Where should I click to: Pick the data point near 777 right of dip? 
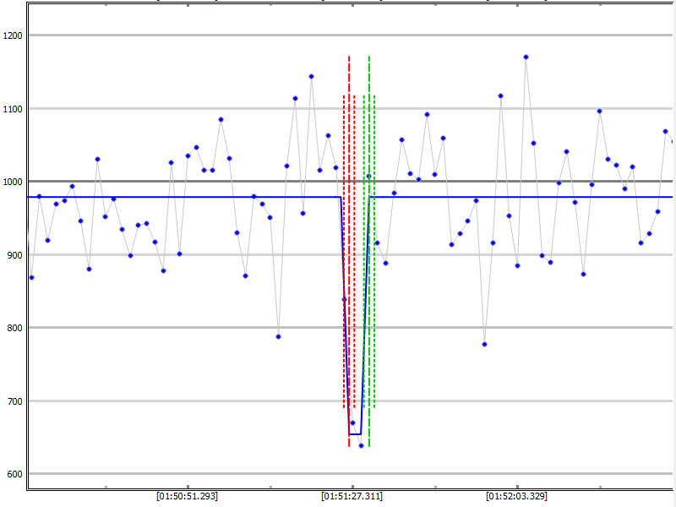click(x=484, y=344)
